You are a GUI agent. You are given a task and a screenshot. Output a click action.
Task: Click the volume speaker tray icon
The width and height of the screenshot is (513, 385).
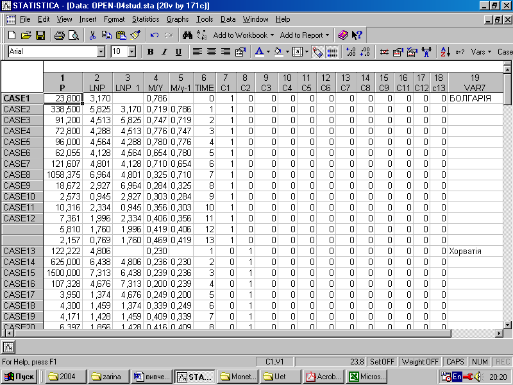[478, 377]
